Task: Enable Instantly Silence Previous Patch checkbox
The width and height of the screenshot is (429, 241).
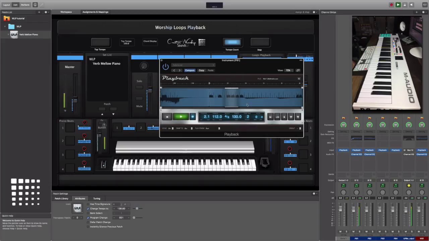Action: [88, 227]
